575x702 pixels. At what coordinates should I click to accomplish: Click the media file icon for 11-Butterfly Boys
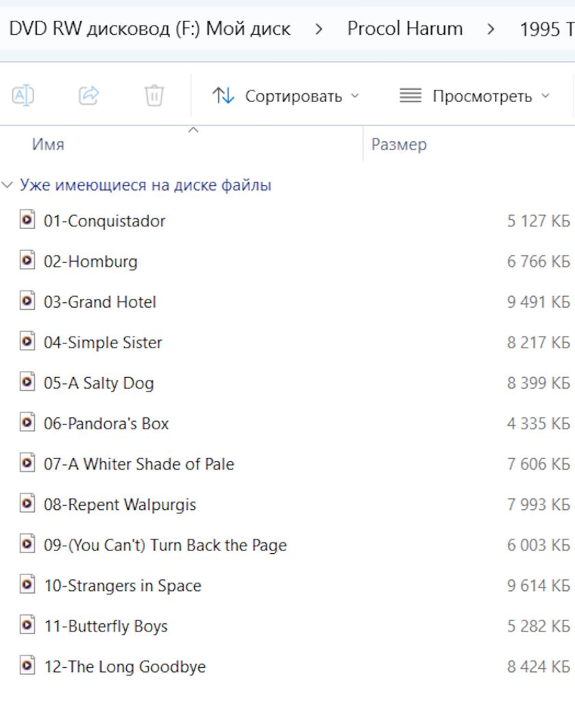pos(27,625)
